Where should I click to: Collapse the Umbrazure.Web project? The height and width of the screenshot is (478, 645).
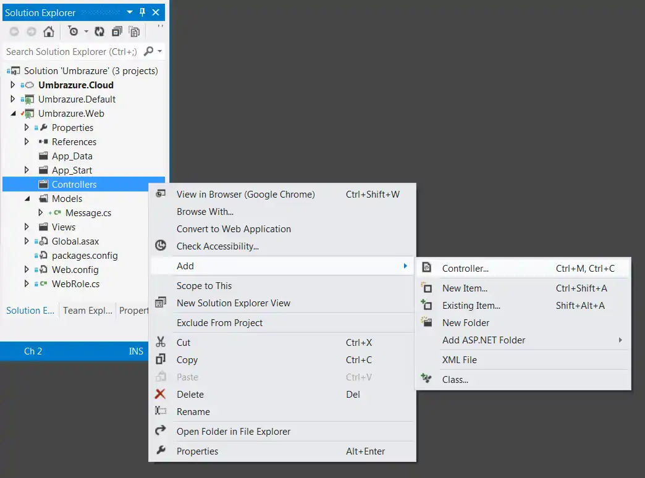point(13,113)
